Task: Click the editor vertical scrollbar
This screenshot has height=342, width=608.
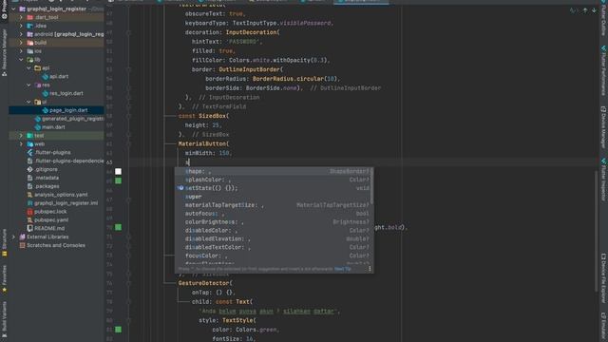Action: (597, 231)
